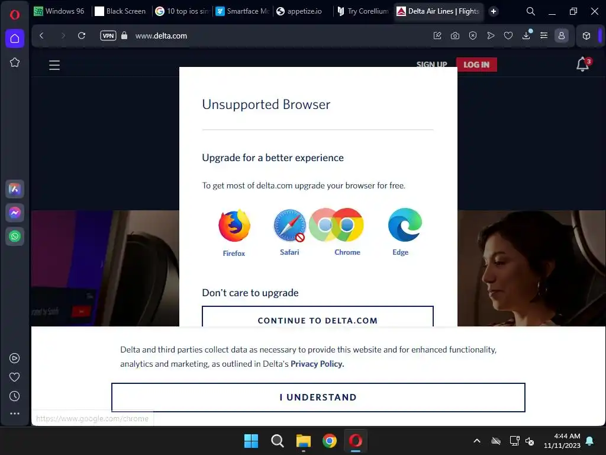Open the Downloads icon
606x455 pixels.
[526, 36]
